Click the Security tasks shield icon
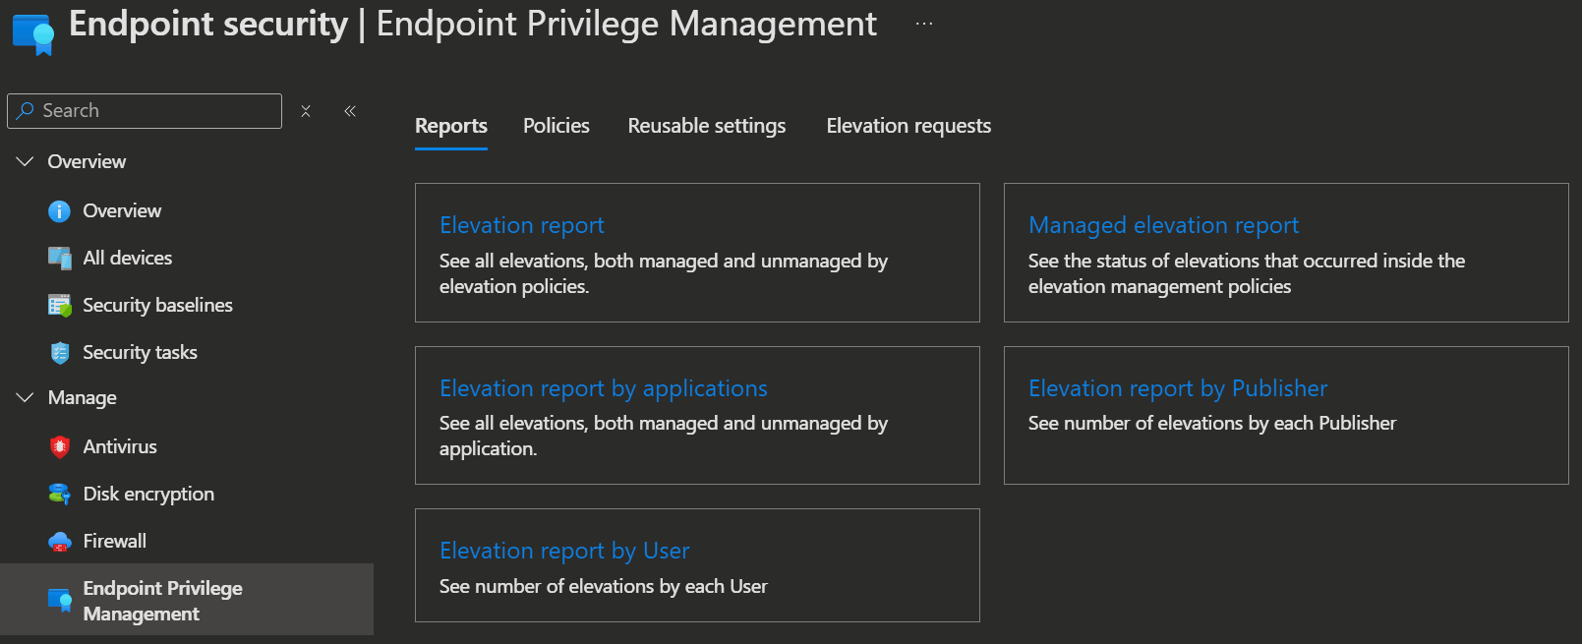 (x=59, y=353)
